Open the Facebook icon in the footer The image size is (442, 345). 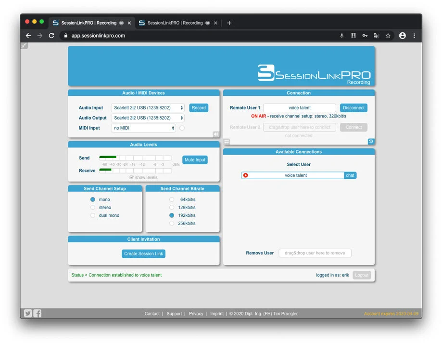(x=38, y=313)
